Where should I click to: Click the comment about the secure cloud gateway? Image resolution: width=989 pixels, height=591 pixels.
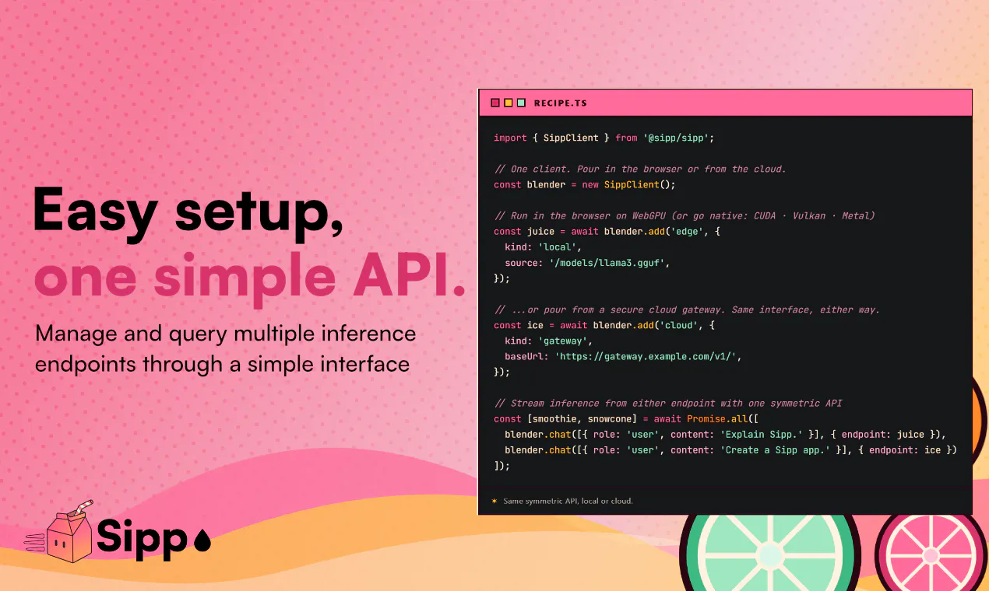click(687, 309)
